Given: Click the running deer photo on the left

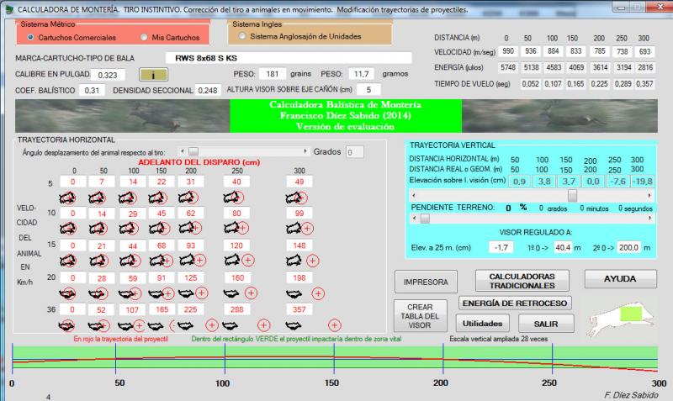Looking at the screenshot, I should click(125, 114).
